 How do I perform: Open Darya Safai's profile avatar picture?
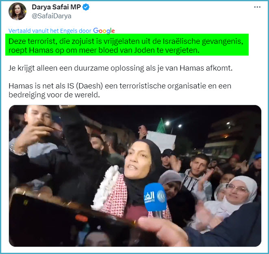tap(17, 11)
